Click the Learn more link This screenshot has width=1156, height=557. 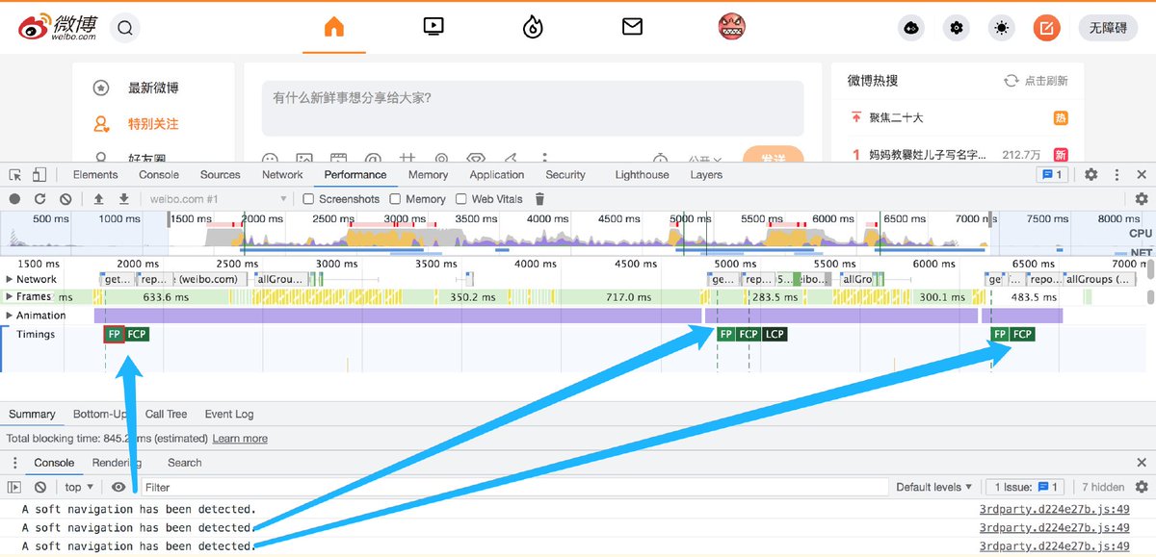[240, 439]
